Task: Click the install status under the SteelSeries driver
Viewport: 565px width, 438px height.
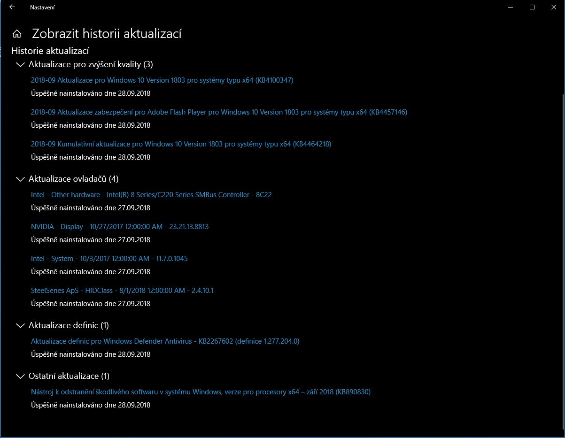Action: coord(91,304)
